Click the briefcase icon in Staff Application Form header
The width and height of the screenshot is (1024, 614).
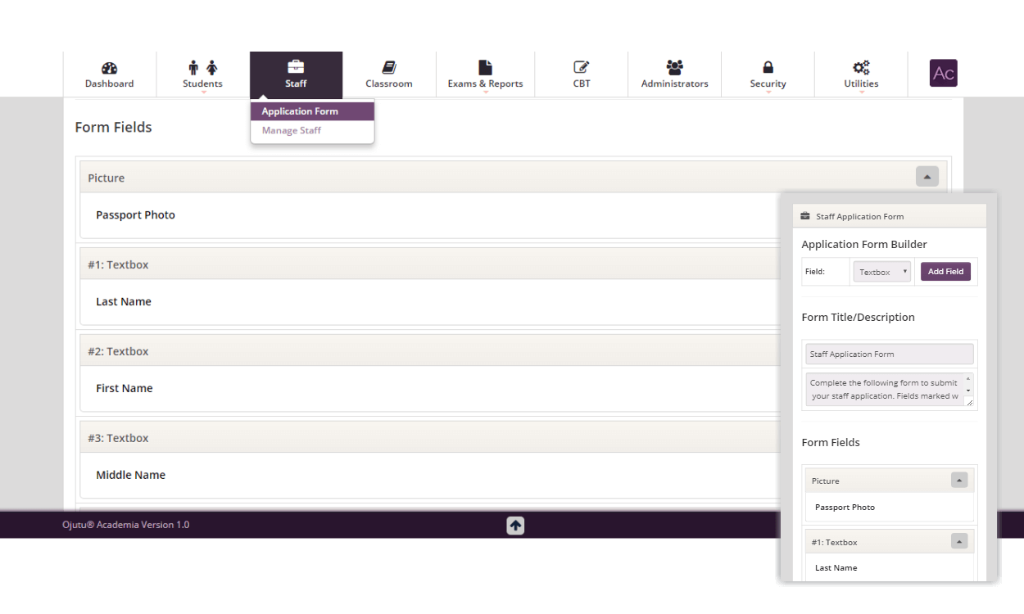[x=805, y=216]
